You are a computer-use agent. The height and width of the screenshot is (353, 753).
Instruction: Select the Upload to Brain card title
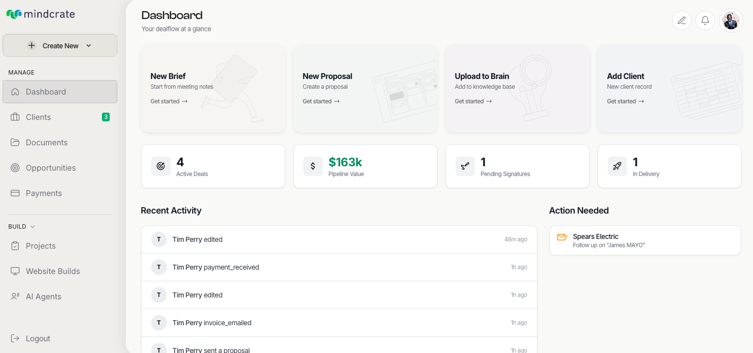[482, 76]
